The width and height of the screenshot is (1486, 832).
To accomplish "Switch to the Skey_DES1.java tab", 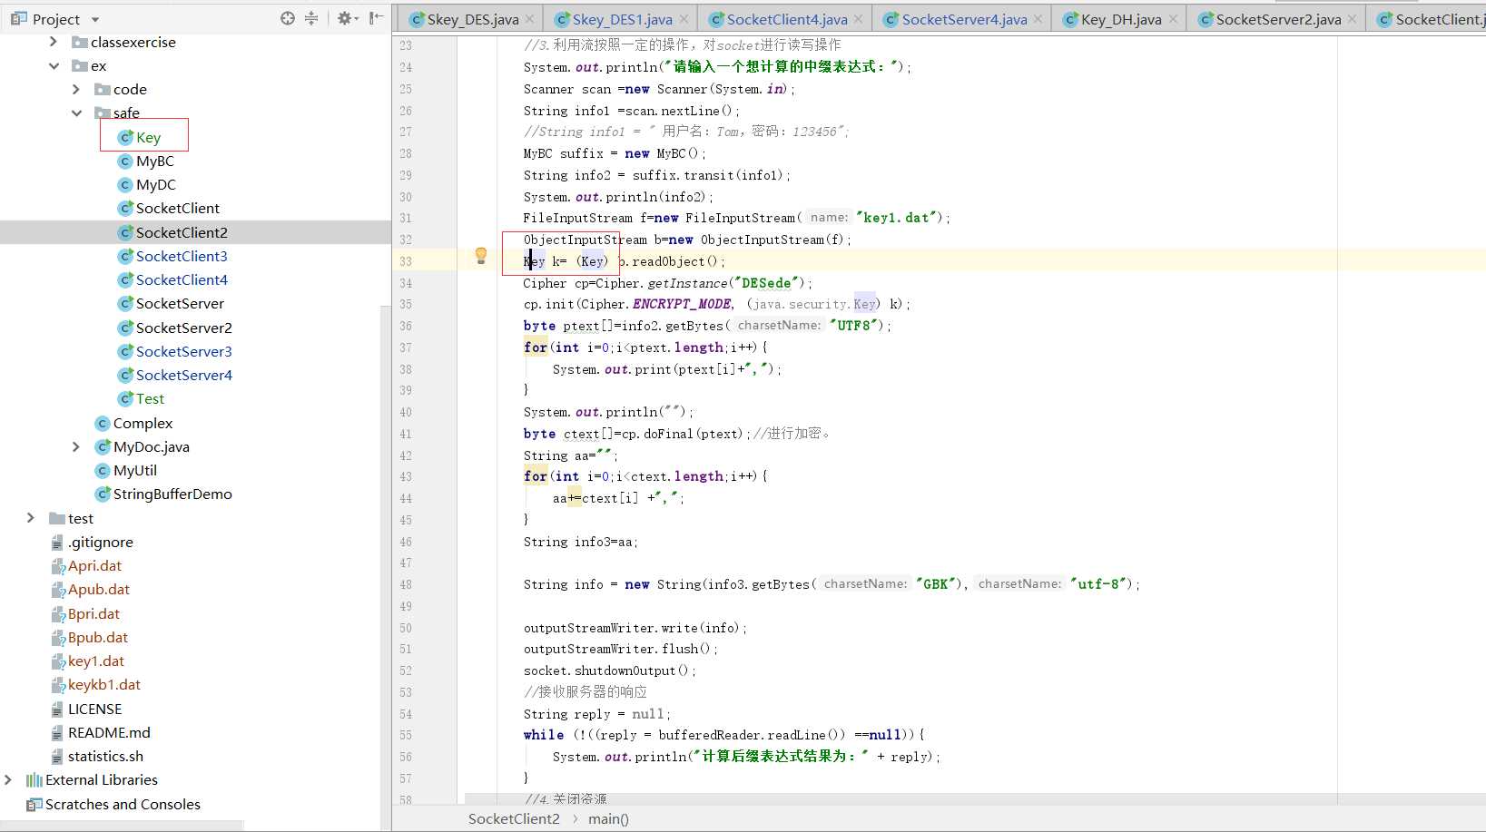I will click(x=623, y=19).
